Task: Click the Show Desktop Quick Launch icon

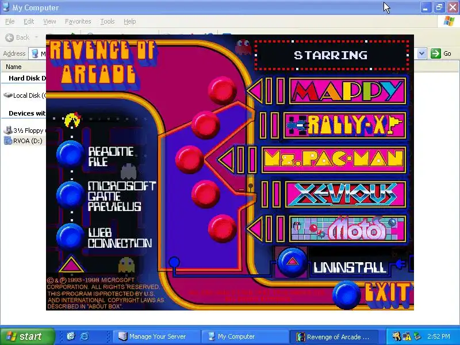Action: point(71,336)
